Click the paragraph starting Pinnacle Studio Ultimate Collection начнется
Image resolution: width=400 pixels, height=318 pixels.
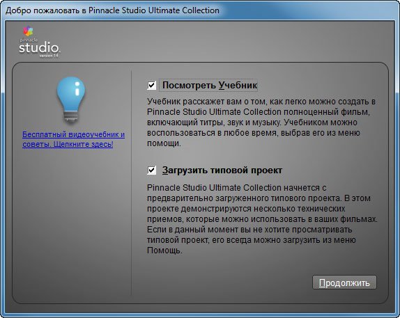[x=262, y=219]
